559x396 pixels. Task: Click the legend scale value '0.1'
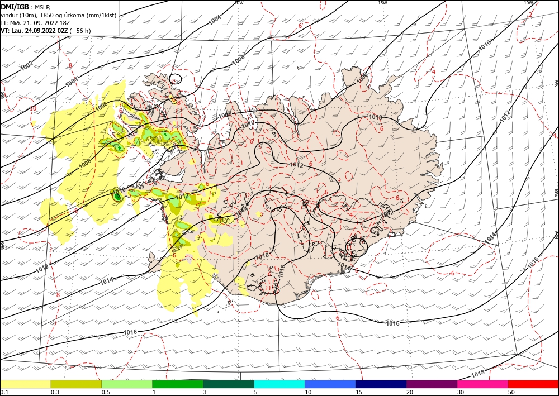point(4,392)
